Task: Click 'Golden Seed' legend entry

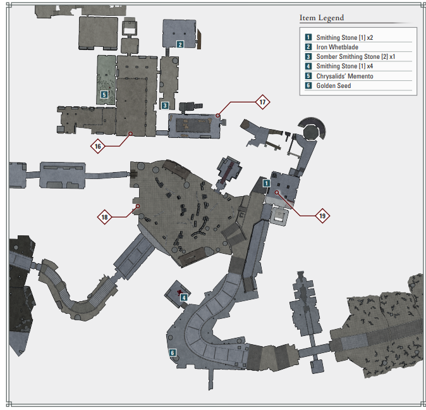Action: (x=334, y=85)
